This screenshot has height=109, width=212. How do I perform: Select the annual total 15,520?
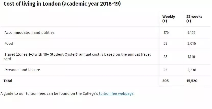192,81
